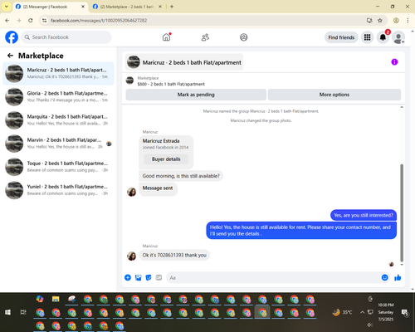The image size is (415, 332).
Task: Go back using the Marketplace arrow
Action: click(x=10, y=56)
